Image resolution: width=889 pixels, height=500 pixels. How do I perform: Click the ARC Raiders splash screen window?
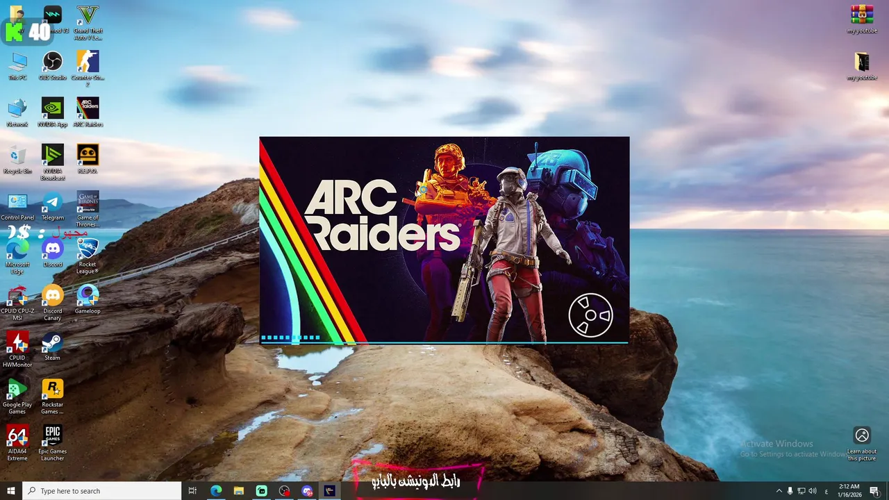point(444,240)
